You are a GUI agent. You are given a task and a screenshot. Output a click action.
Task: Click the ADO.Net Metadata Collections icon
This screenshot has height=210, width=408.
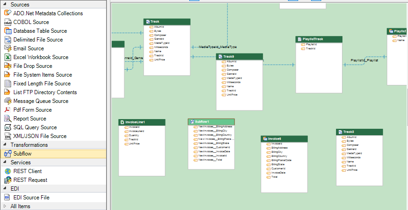[7, 13]
